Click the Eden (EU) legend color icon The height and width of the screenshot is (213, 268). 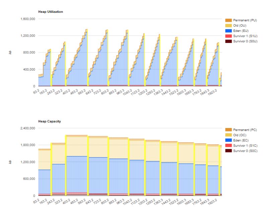[229, 30]
